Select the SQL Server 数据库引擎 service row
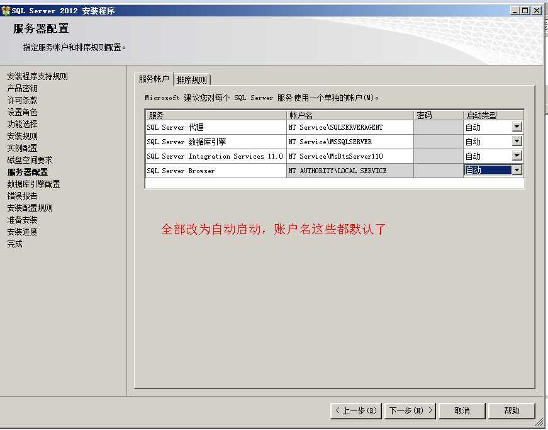 coord(216,142)
